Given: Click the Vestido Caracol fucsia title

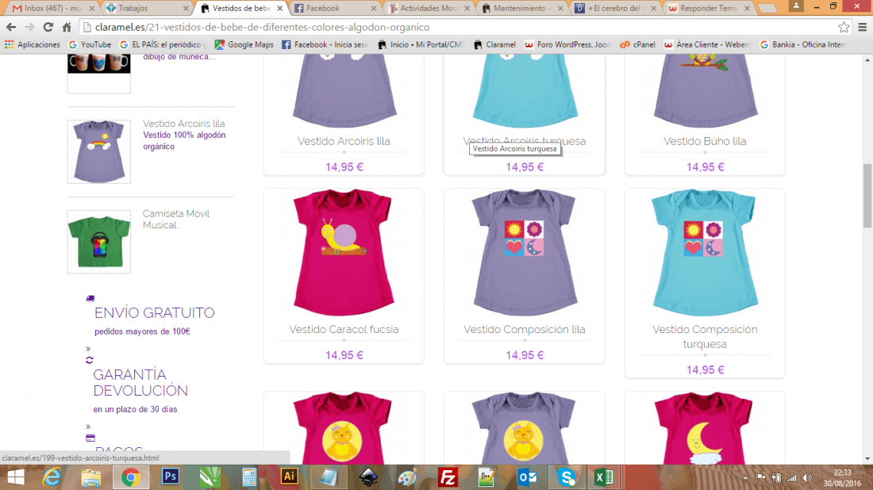Looking at the screenshot, I should (x=344, y=329).
